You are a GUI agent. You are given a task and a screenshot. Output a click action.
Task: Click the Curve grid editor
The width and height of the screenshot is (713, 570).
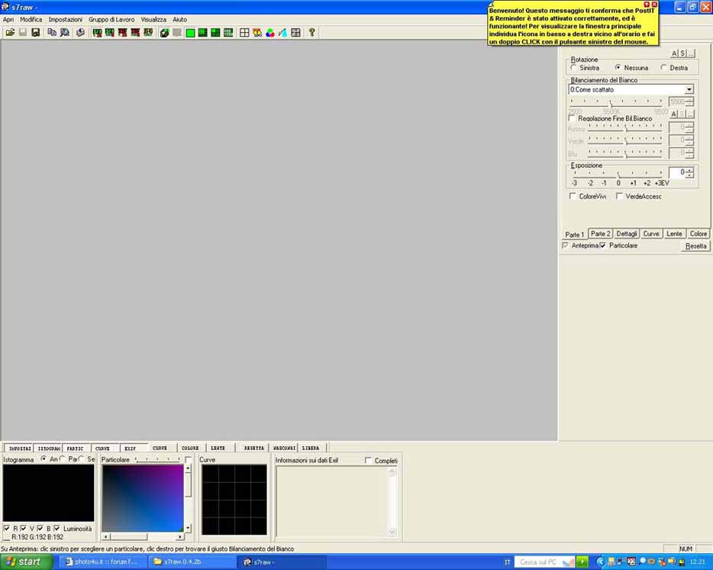(x=234, y=500)
